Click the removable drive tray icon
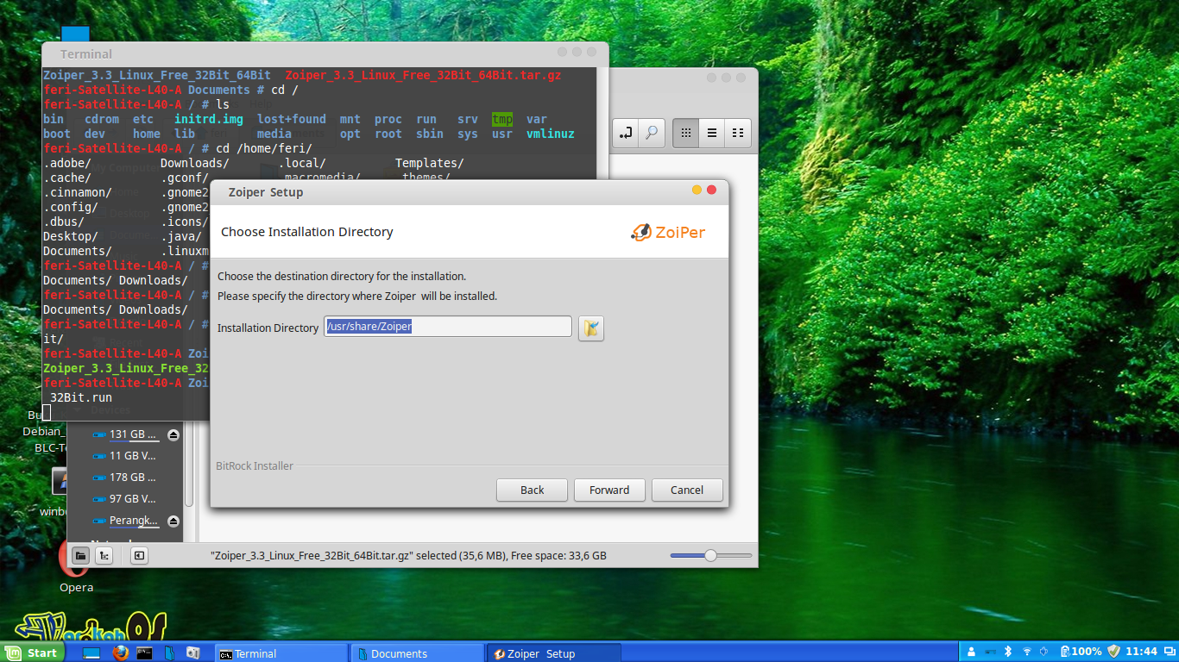Viewport: 1179px width, 662px height. pyautogui.click(x=990, y=652)
